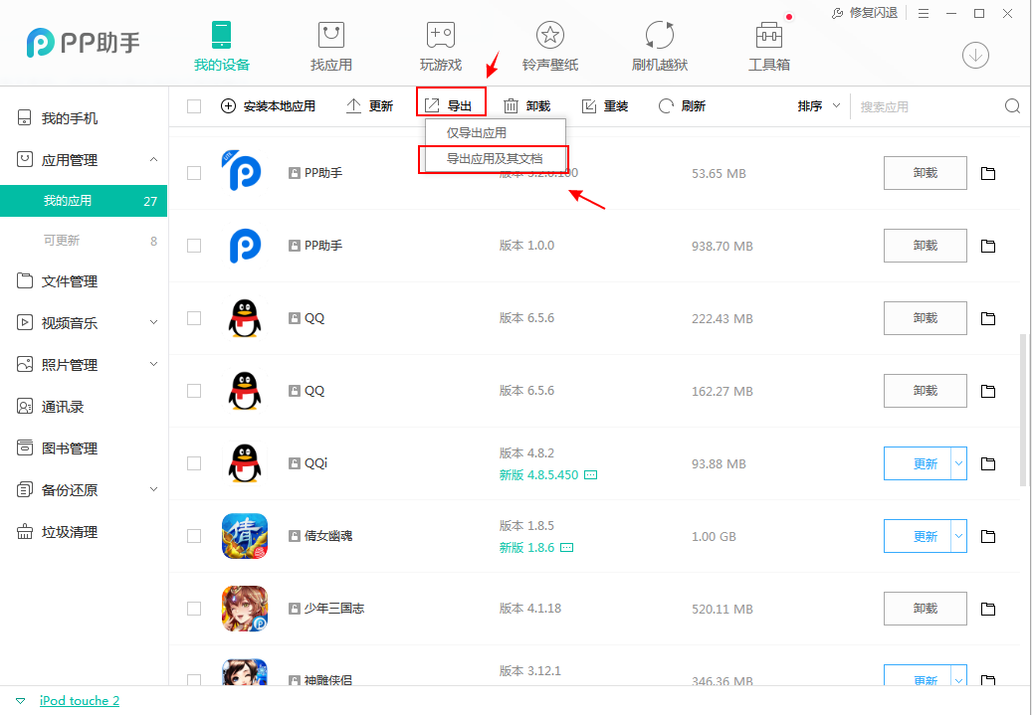Select the 玩游戏 game controller icon
Image resolution: width=1032 pixels, height=715 pixels.
click(440, 45)
